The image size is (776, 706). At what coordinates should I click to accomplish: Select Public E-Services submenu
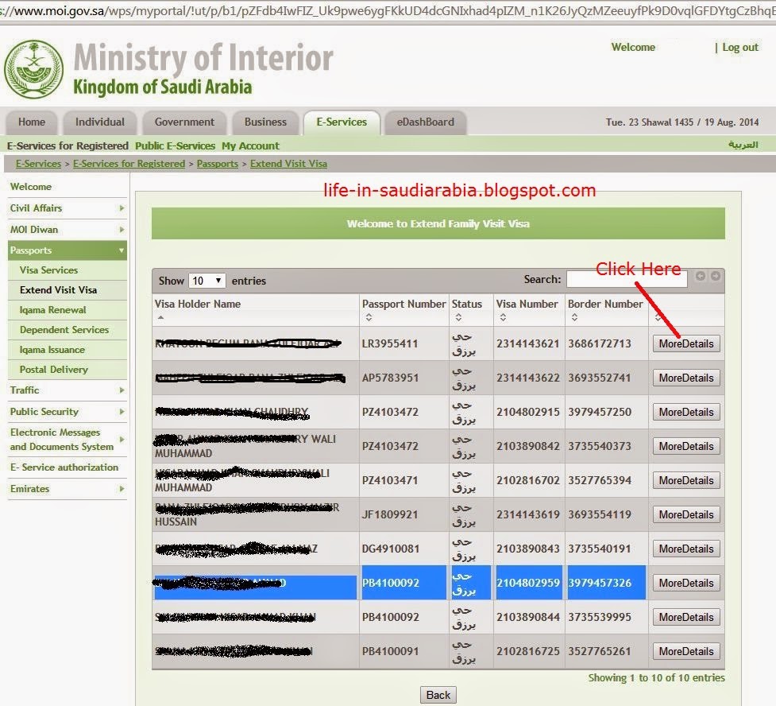pyautogui.click(x=176, y=145)
